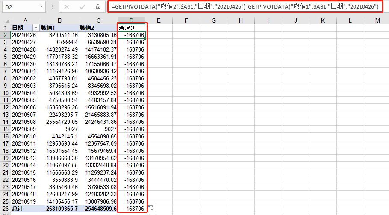Click cell with value 18130788.21

click(x=59, y=64)
